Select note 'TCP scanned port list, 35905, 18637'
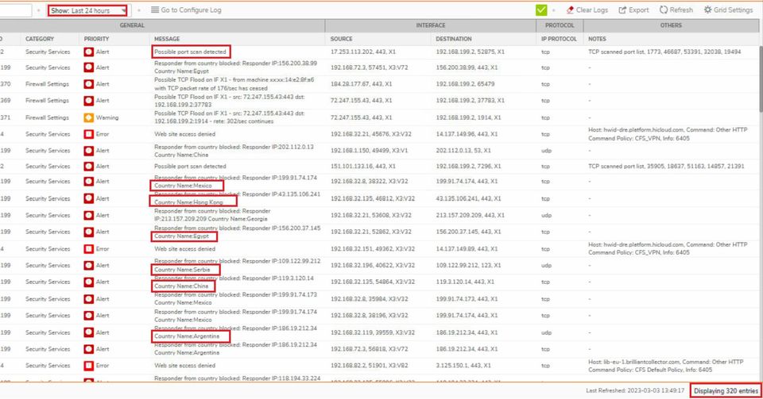 coord(666,166)
